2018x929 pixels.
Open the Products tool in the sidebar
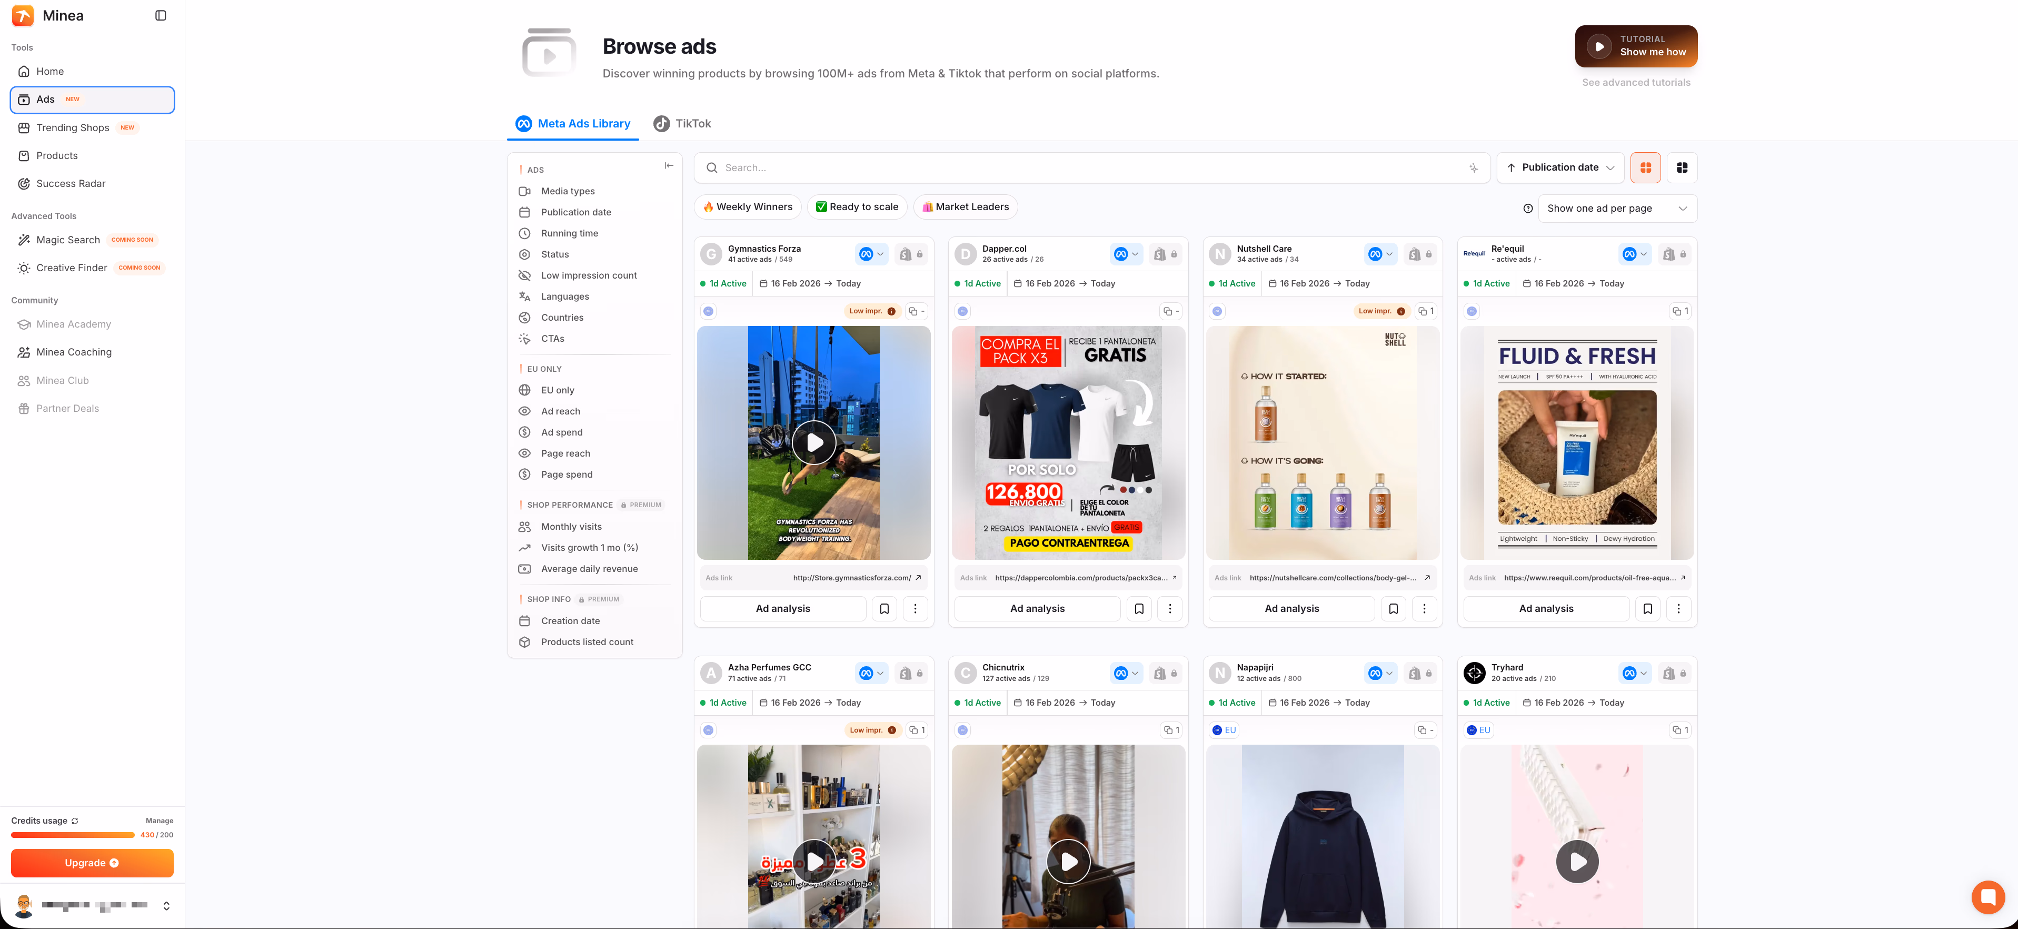pos(56,155)
